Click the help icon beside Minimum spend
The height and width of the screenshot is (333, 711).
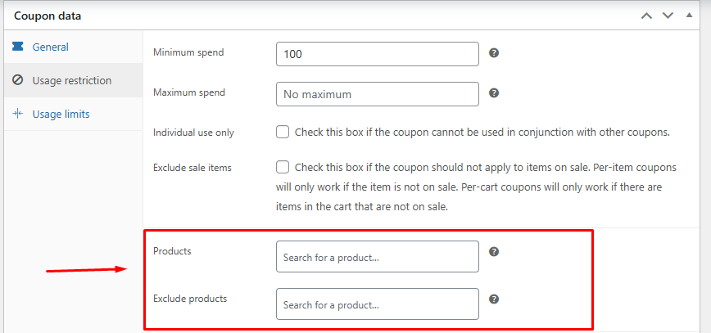point(494,53)
